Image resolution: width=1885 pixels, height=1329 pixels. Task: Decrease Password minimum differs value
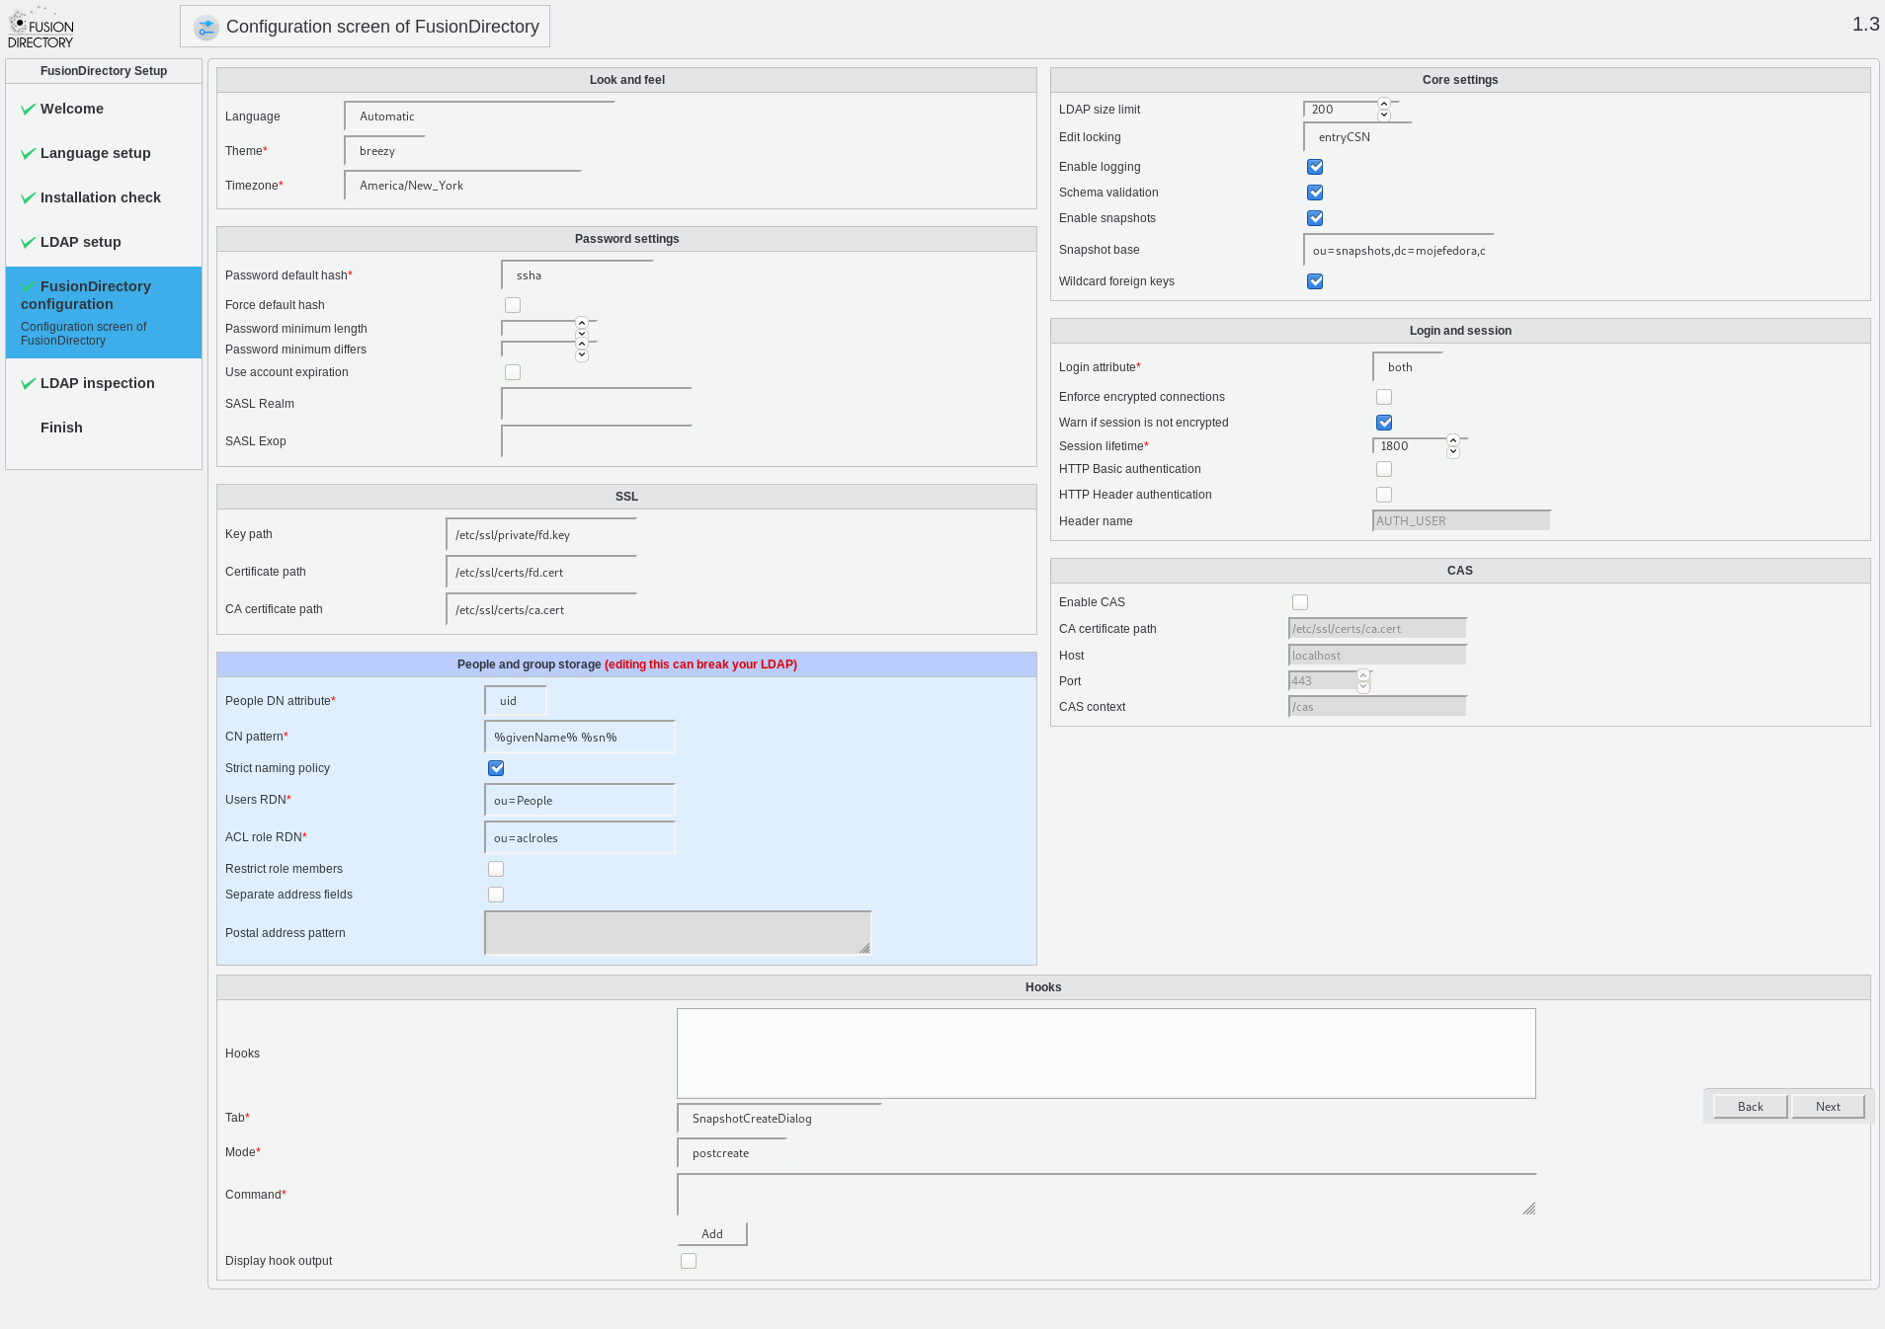pos(582,355)
